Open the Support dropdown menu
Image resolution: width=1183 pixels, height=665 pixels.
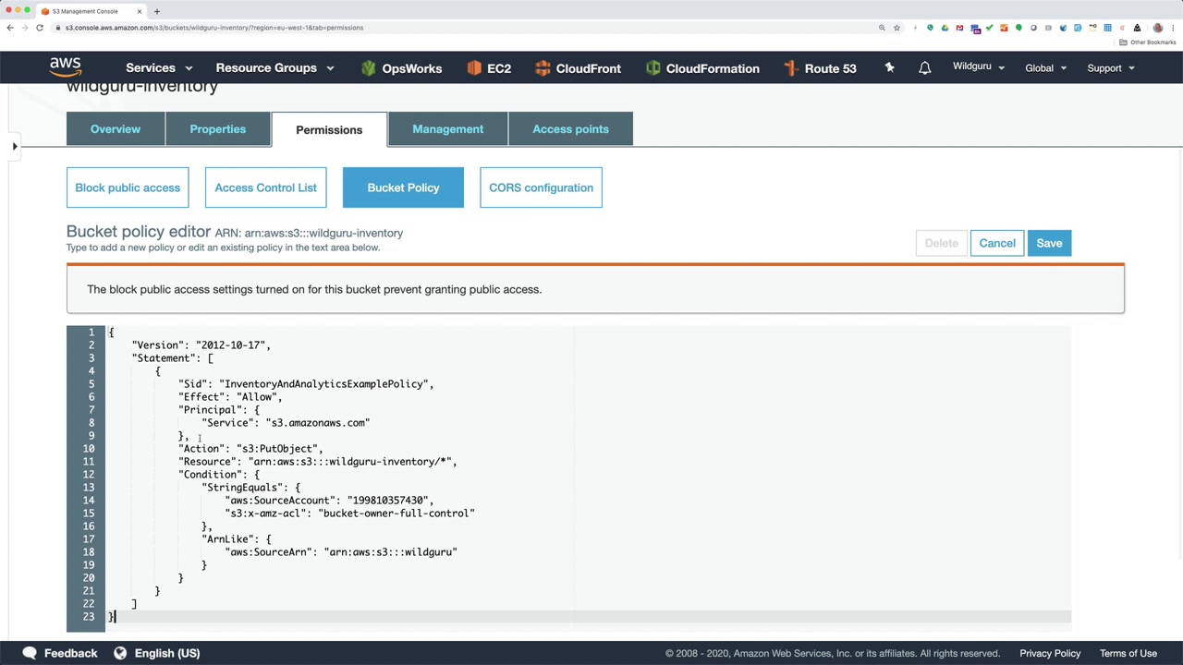point(1110,67)
